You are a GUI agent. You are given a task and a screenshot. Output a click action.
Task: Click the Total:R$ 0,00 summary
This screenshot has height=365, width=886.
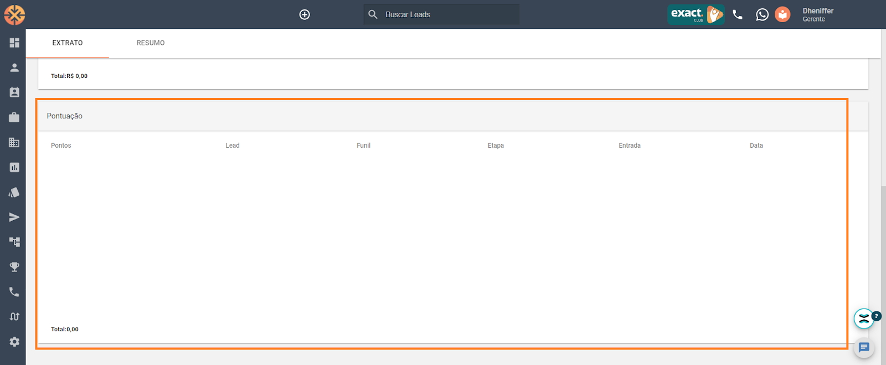point(69,76)
